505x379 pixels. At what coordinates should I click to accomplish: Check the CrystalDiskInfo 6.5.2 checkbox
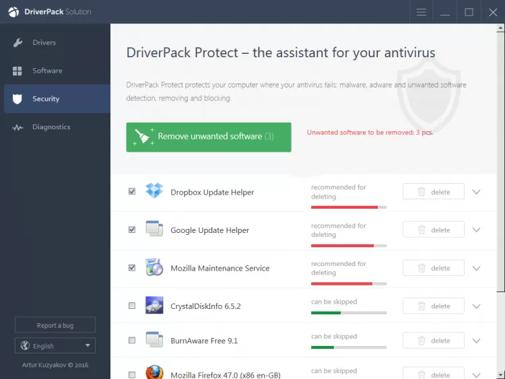click(132, 306)
